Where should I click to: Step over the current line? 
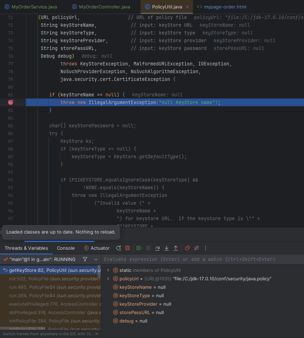[x=157, y=248]
